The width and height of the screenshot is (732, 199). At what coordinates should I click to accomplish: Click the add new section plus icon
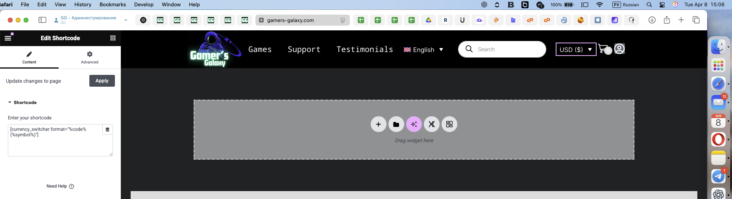tap(378, 124)
